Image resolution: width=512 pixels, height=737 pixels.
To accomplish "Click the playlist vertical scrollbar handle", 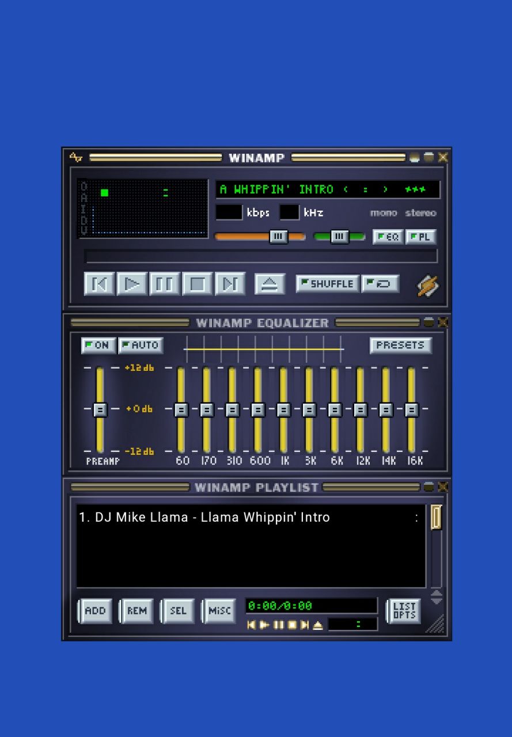I will point(437,517).
